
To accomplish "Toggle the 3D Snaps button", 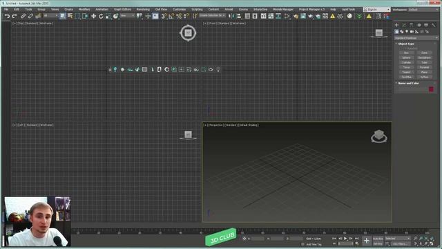I will (x=164, y=16).
